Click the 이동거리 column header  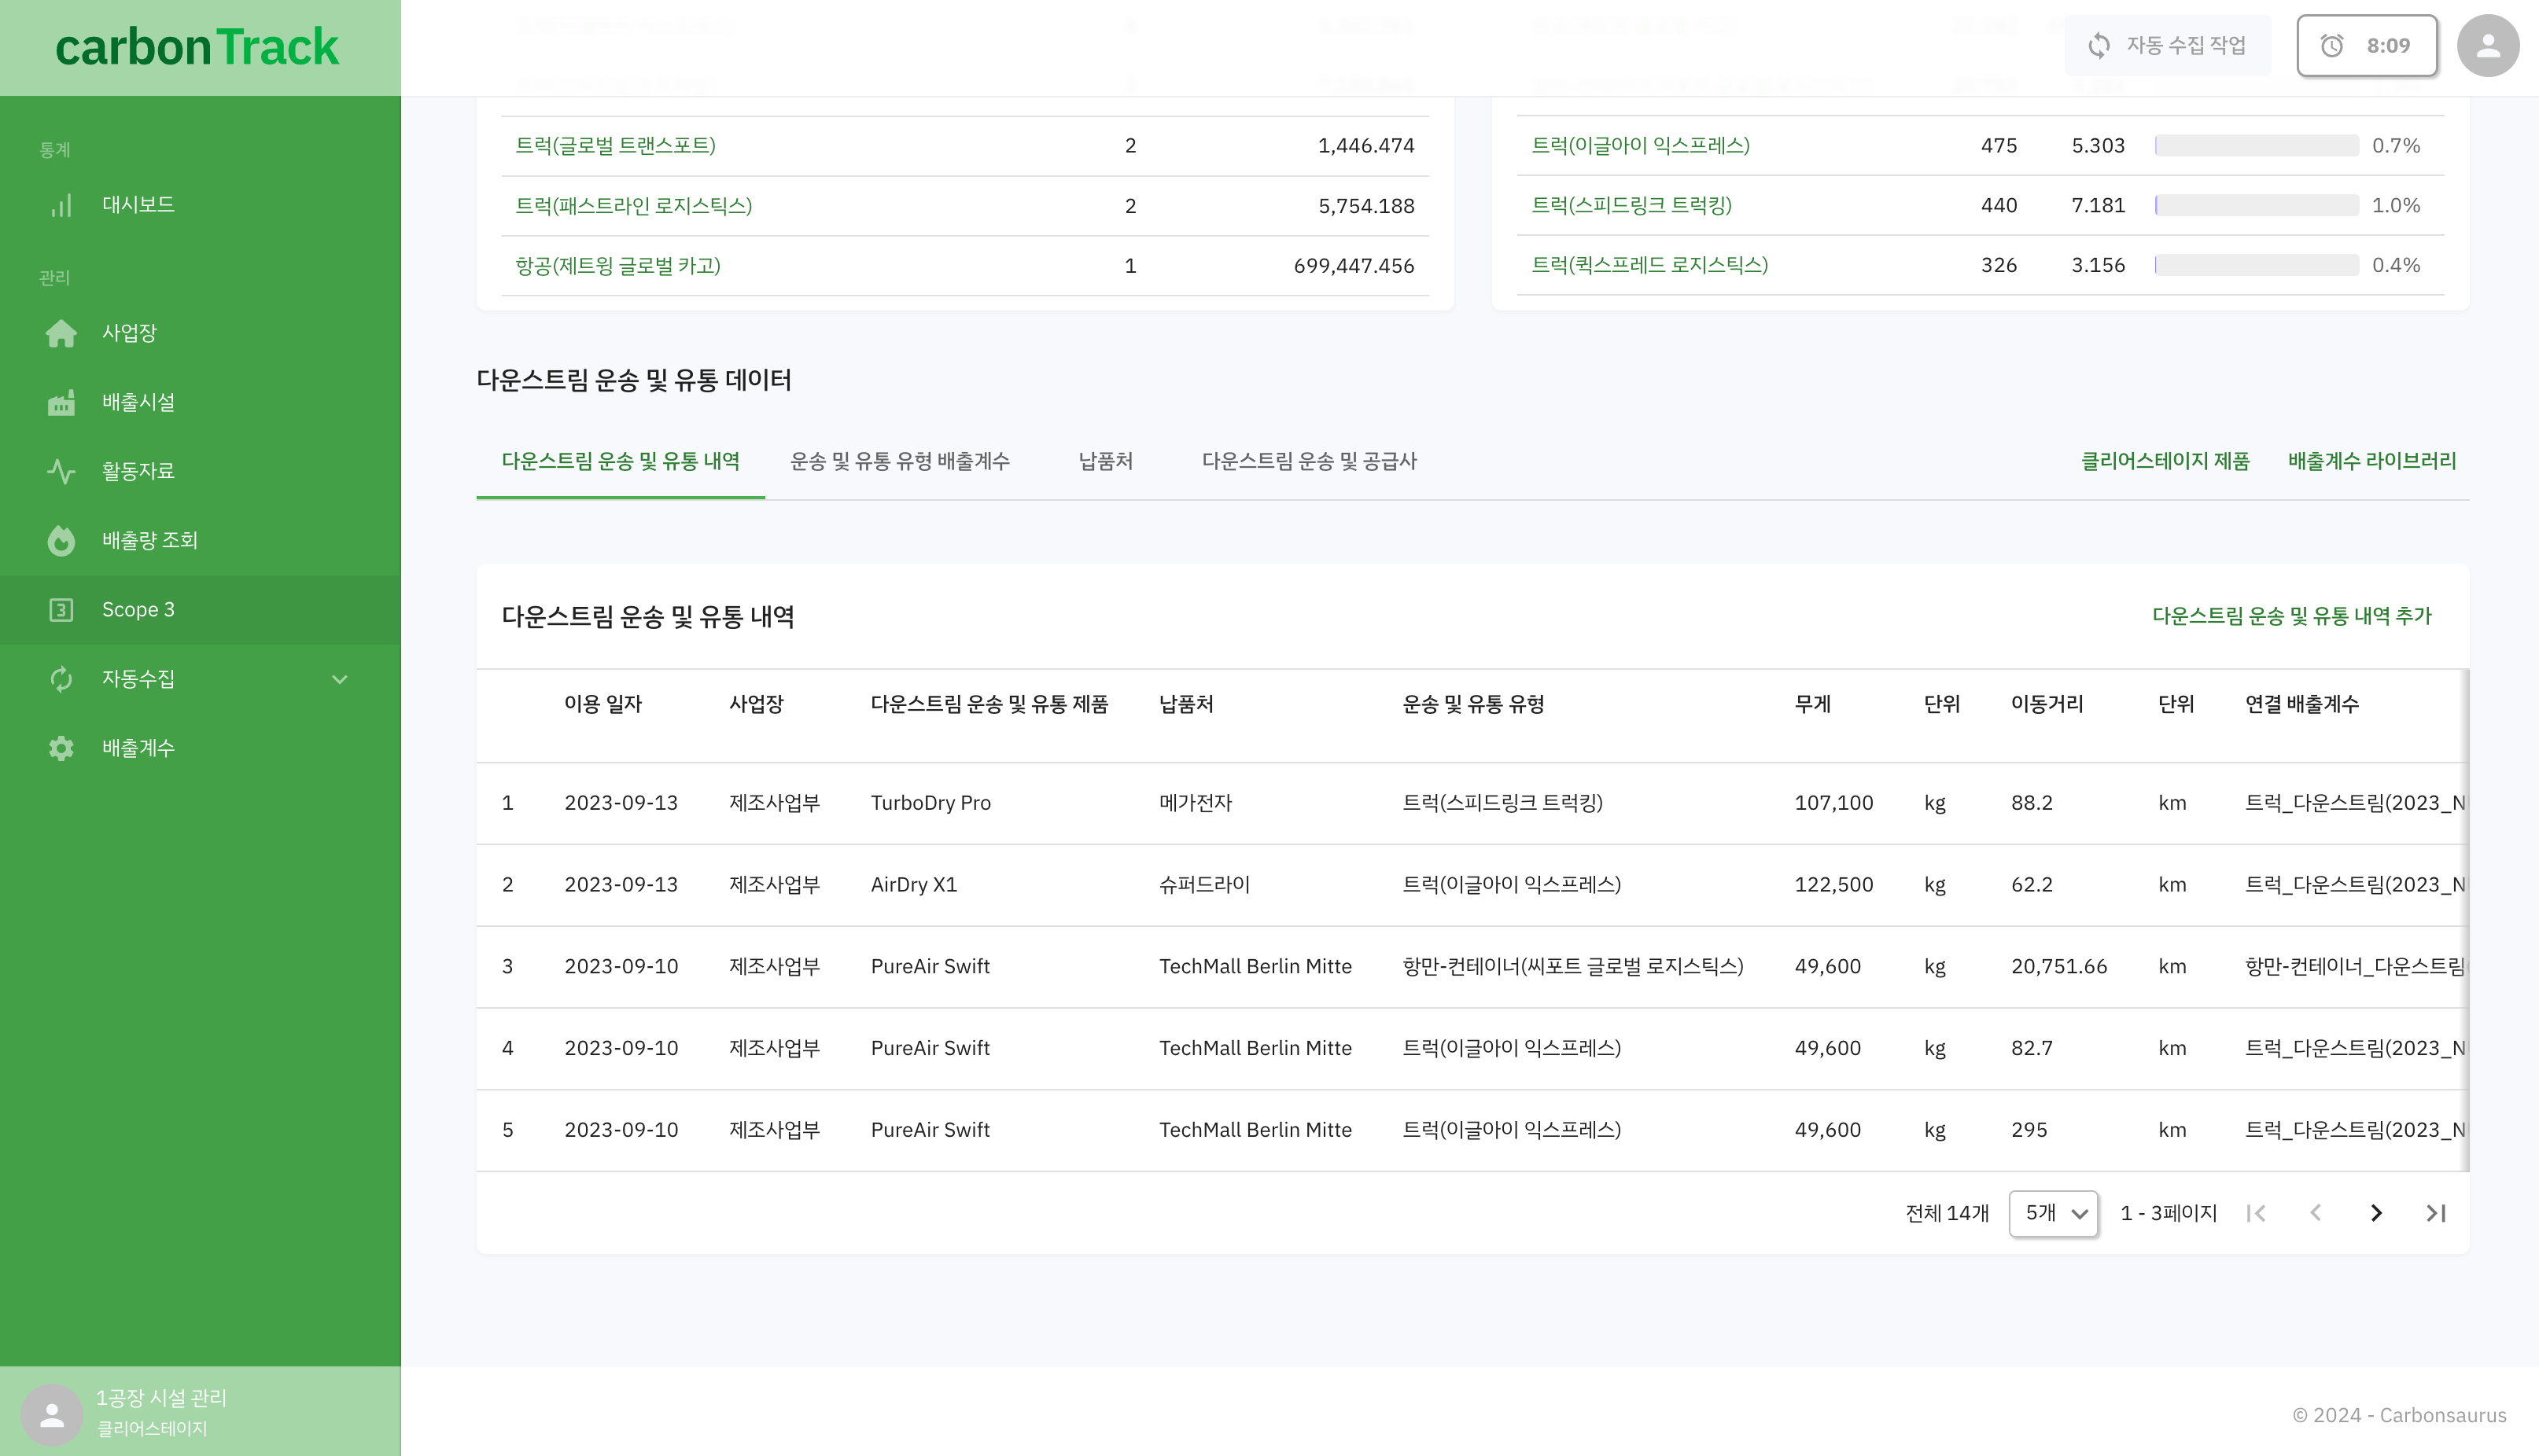tap(2047, 704)
